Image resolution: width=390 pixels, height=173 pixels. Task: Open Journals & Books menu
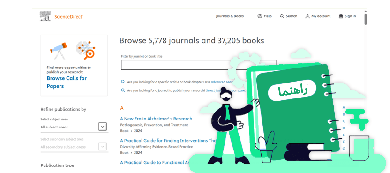coord(230,16)
